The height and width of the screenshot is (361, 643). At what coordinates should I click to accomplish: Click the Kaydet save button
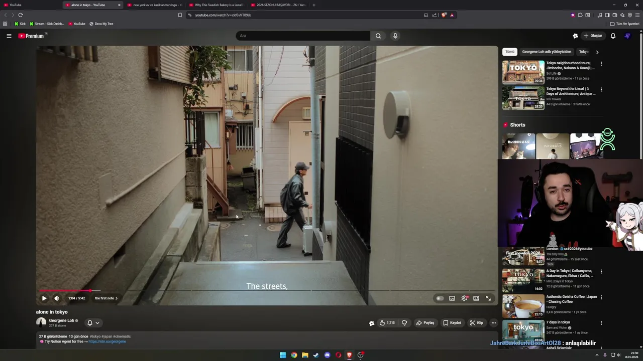(452, 323)
